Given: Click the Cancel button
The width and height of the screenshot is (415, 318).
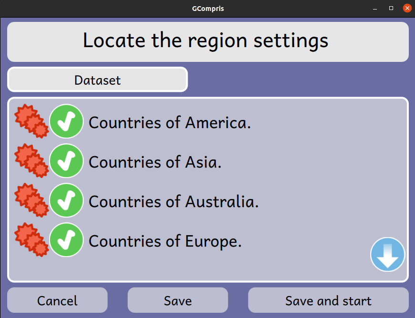Looking at the screenshot, I should click(58, 300).
